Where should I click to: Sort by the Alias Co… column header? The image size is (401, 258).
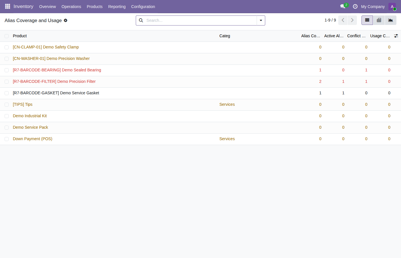click(x=311, y=36)
